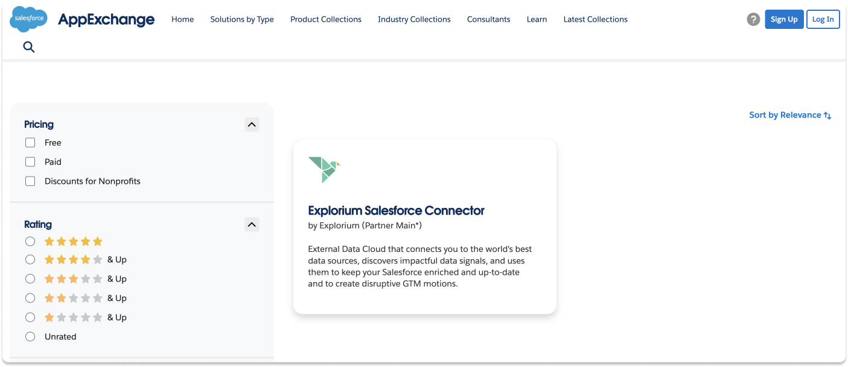The height and width of the screenshot is (367, 848).
Task: Select the Unrated rating option
Action: point(30,336)
